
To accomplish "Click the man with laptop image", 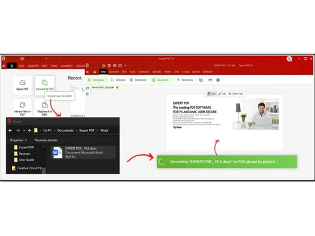I will [255, 114].
